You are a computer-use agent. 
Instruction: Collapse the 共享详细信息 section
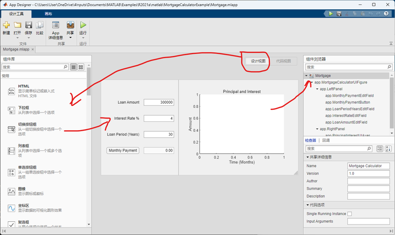click(x=308, y=157)
